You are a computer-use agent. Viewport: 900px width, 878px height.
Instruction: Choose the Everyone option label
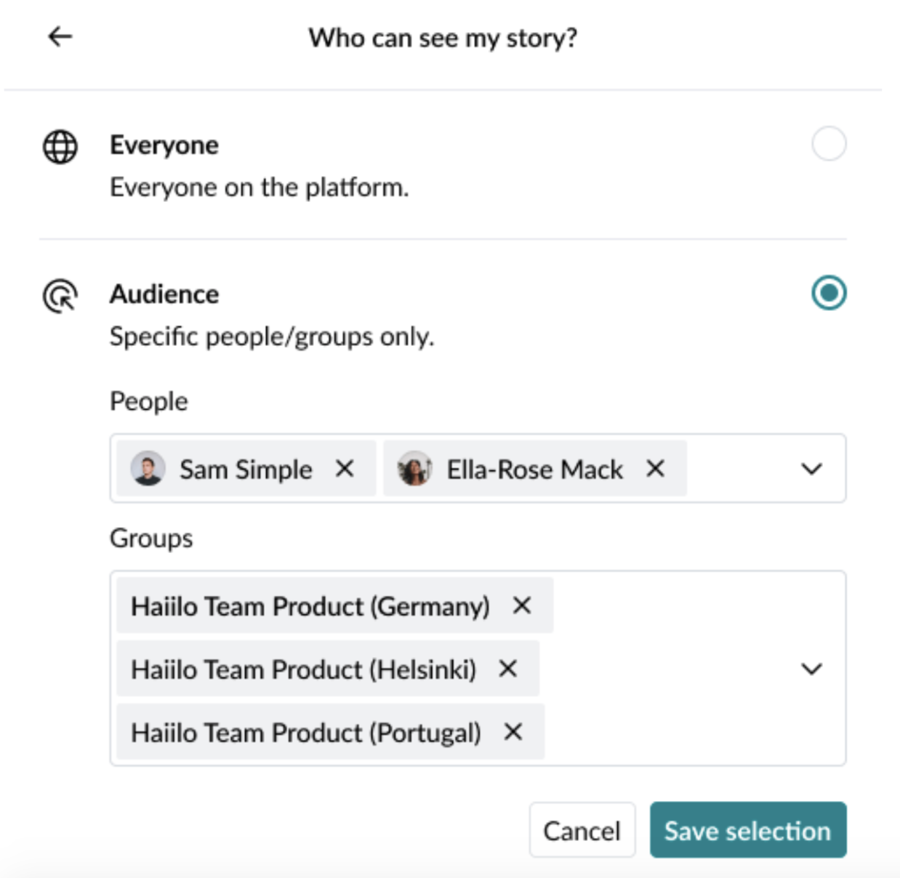pos(164,145)
